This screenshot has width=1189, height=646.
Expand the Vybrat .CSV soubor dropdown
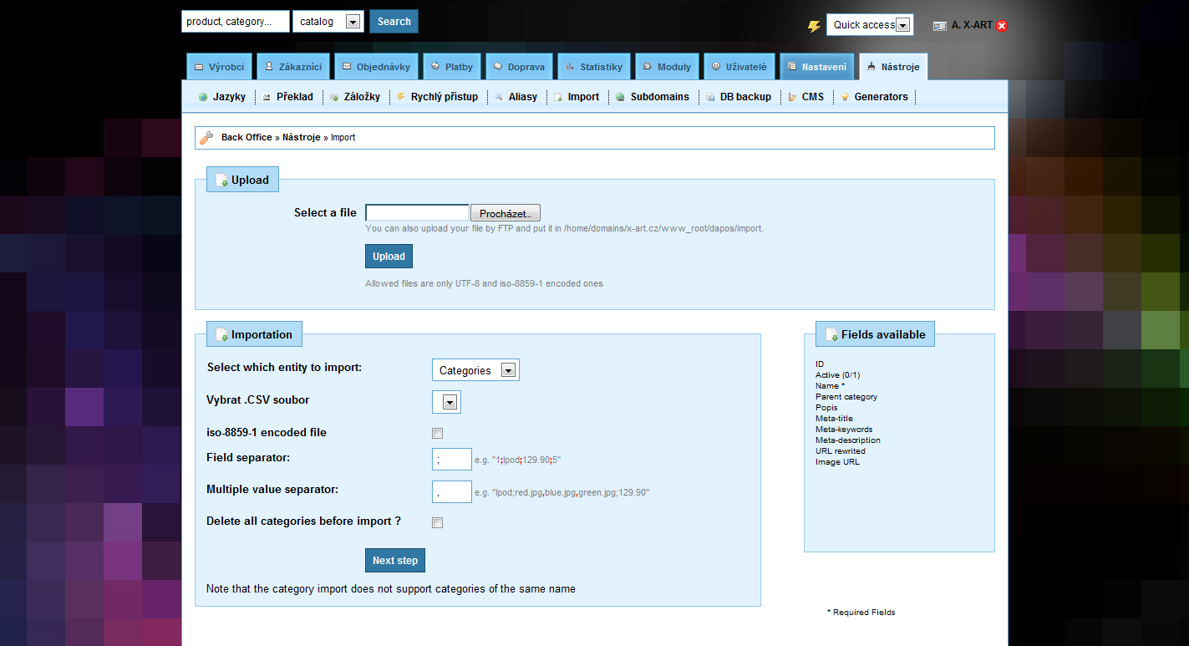tap(447, 402)
